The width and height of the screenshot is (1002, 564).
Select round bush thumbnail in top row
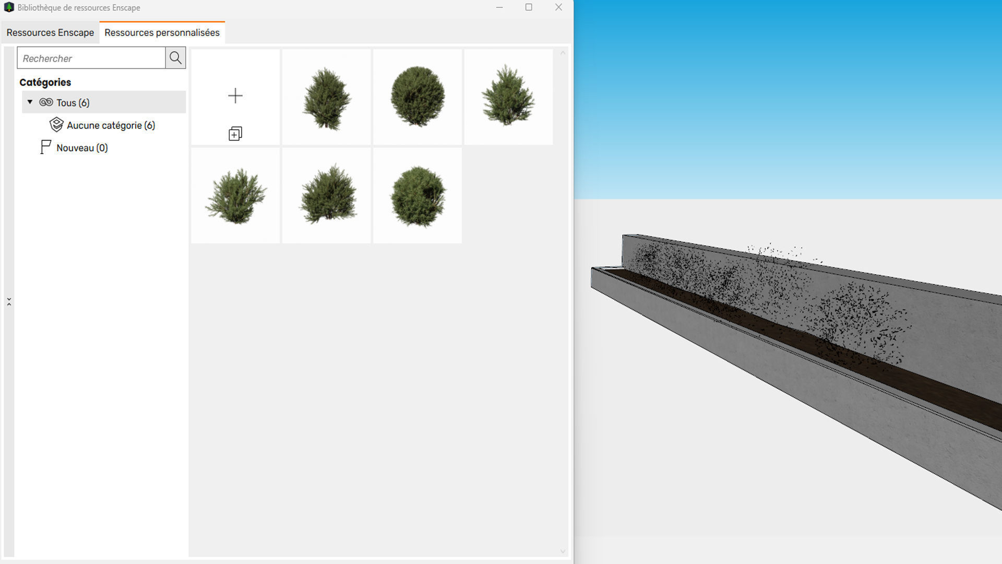[417, 97]
